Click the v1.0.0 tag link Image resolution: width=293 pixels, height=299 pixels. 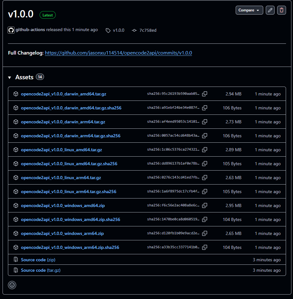118,30
